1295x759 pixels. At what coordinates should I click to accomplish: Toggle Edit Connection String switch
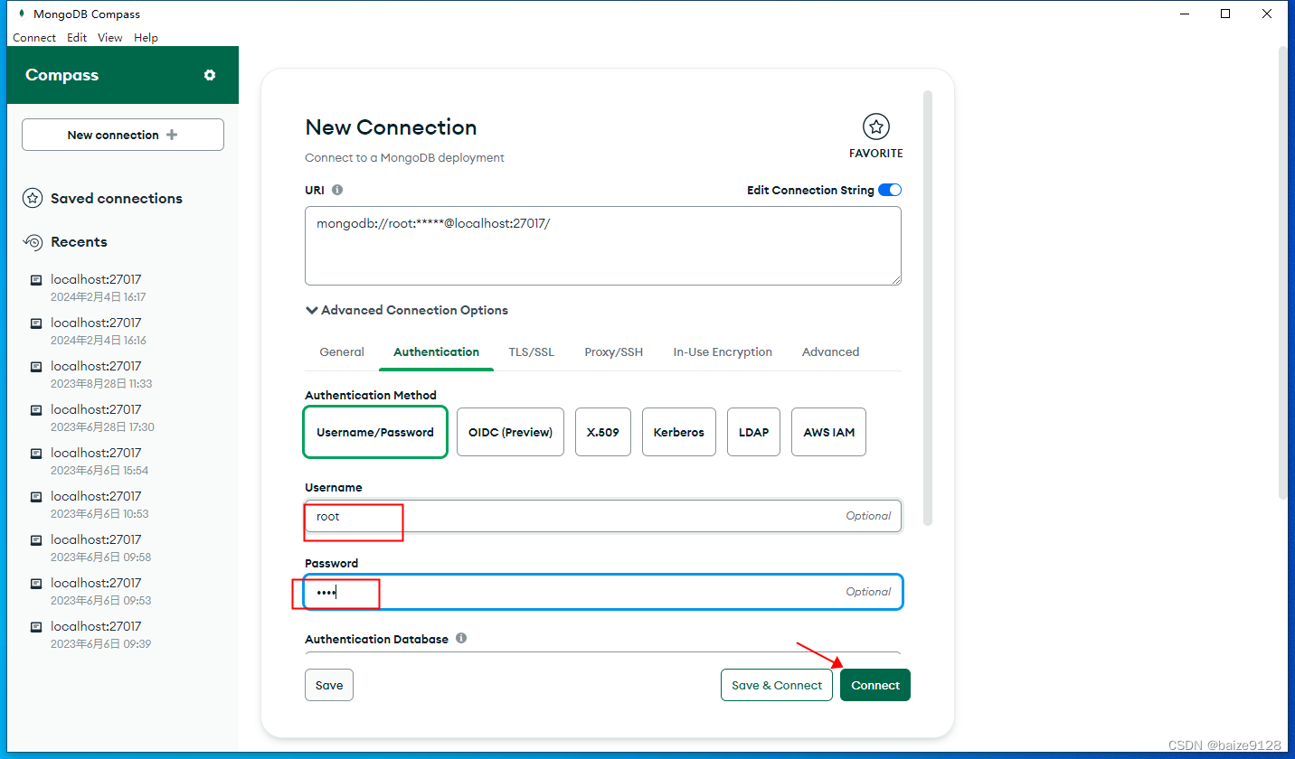890,190
